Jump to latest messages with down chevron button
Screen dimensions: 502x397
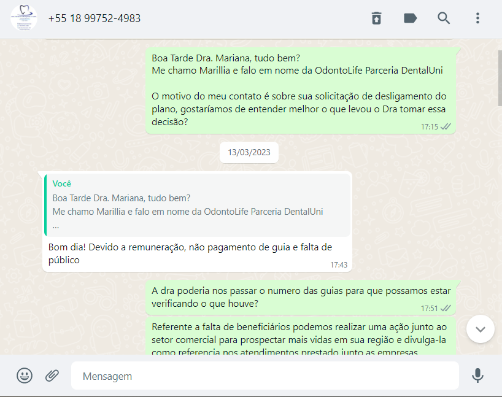(481, 329)
